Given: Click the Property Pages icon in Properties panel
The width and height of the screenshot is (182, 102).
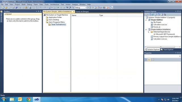Looking at the screenshot, I should [153, 60].
